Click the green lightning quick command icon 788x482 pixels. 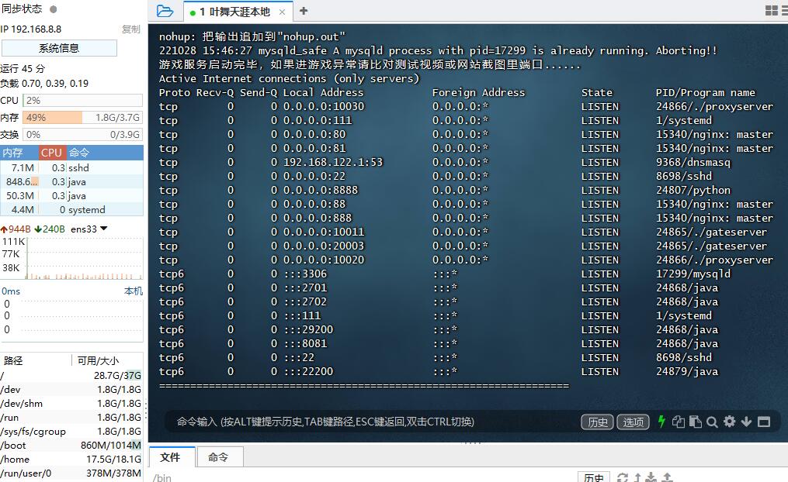(662, 422)
